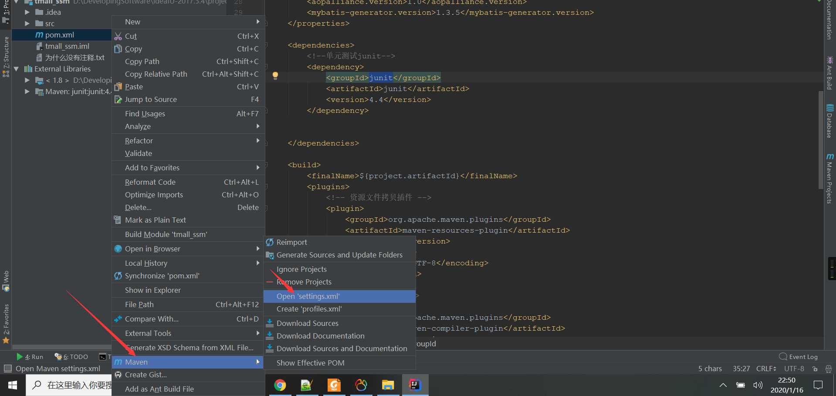Select Show in Explorer
Screen dimensions: 836x396
coord(188,290)
